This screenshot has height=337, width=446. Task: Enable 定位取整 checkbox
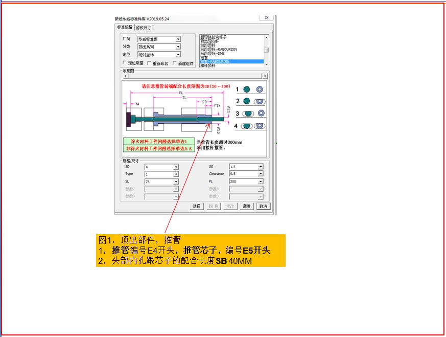pos(124,62)
